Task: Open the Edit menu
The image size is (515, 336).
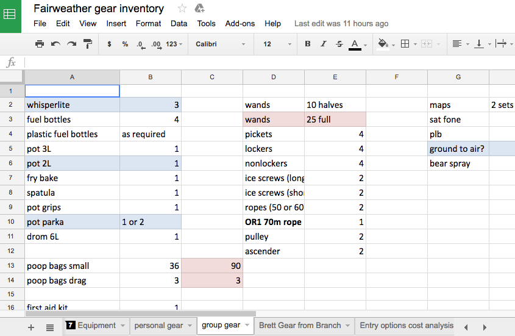Action: coord(63,24)
